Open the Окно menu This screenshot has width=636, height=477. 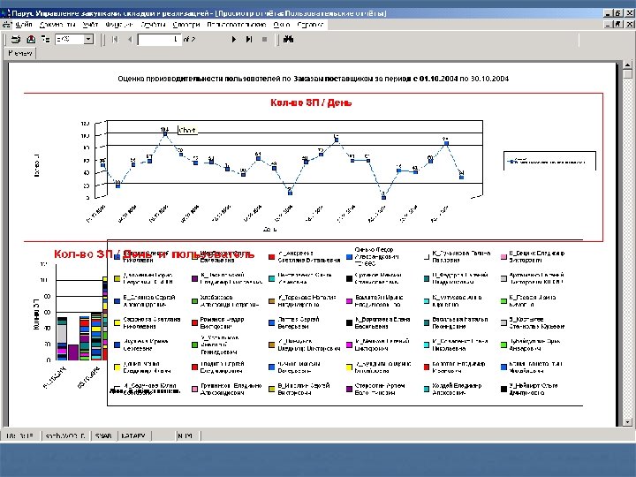pyautogui.click(x=282, y=25)
